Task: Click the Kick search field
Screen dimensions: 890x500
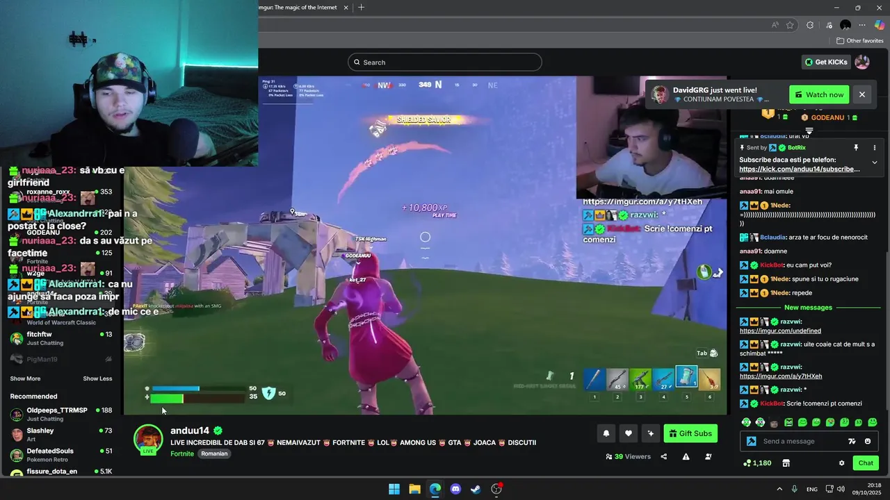Action: tap(445, 62)
